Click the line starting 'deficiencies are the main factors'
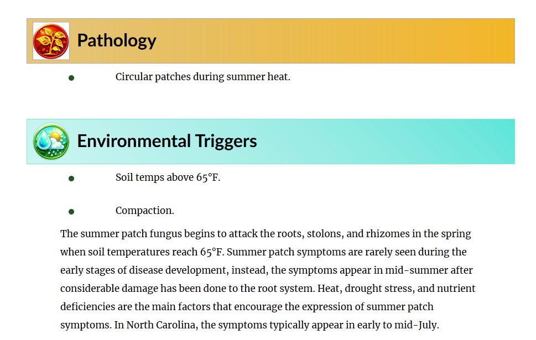This screenshot has width=536, height=340. tap(247, 307)
